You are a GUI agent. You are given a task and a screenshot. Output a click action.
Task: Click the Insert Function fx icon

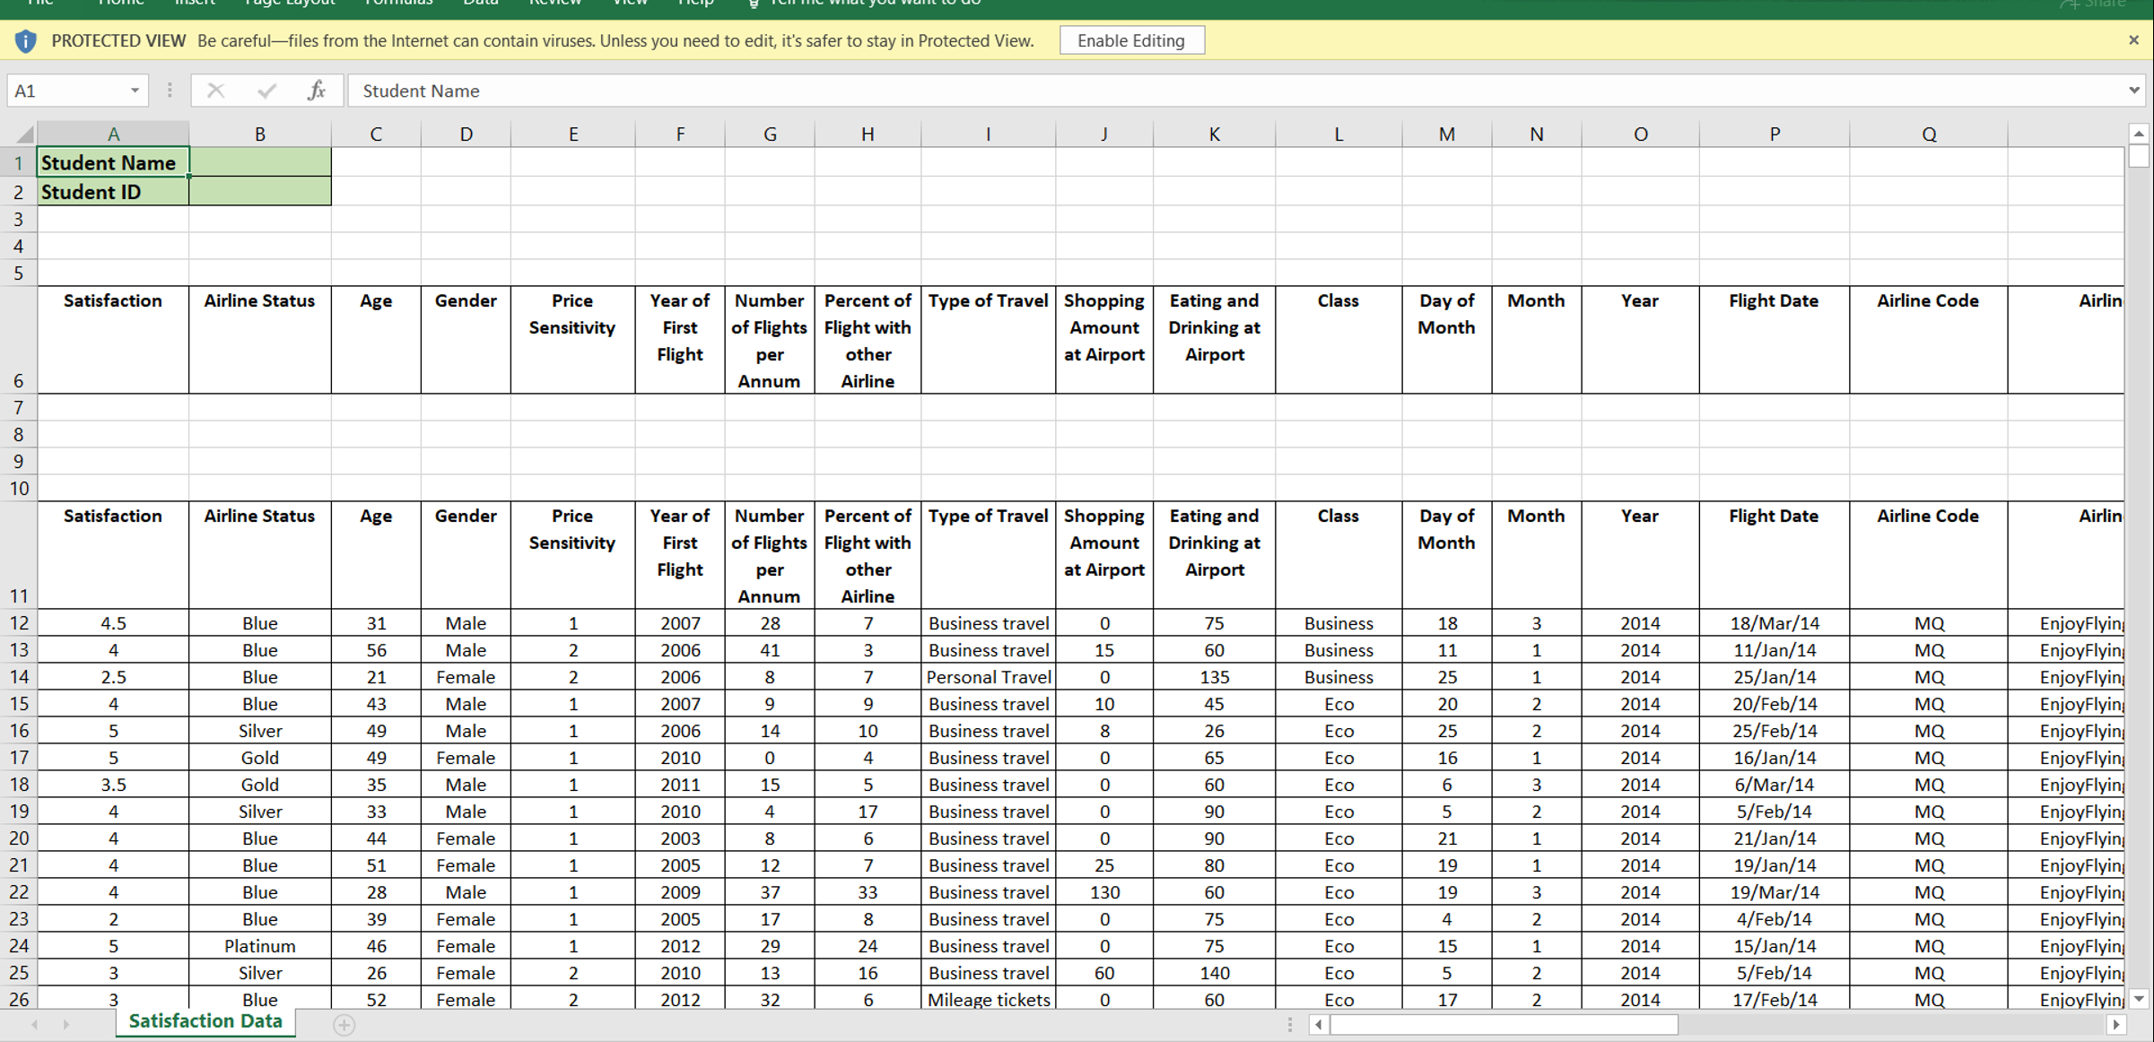point(316,91)
